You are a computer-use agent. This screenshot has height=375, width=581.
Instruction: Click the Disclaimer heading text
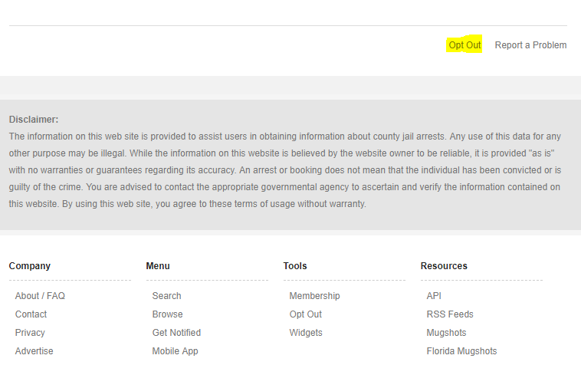(x=34, y=120)
